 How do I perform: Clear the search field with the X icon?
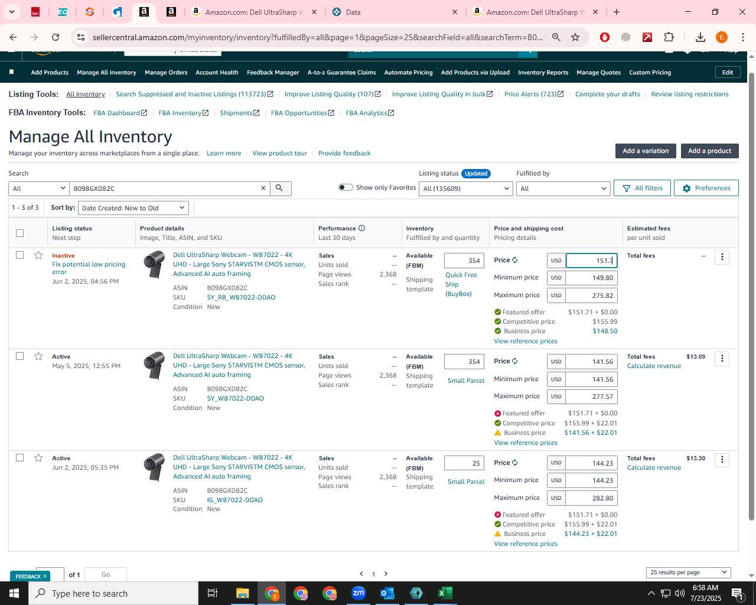tap(263, 188)
